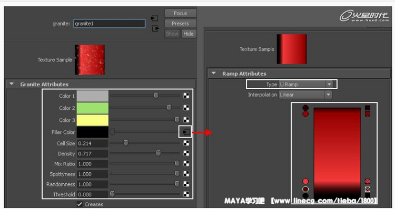Screen dimensions: 395x209
Task: Open texture map button for Density
Action: click(x=186, y=153)
